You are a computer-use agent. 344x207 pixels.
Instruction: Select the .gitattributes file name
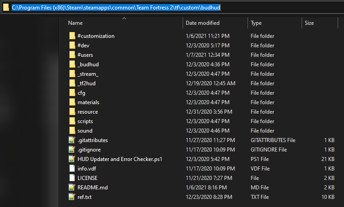click(92, 140)
